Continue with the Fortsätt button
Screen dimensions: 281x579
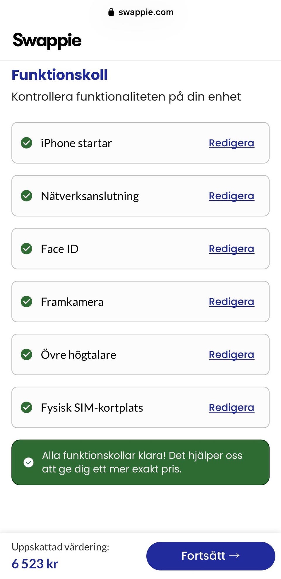click(x=211, y=556)
